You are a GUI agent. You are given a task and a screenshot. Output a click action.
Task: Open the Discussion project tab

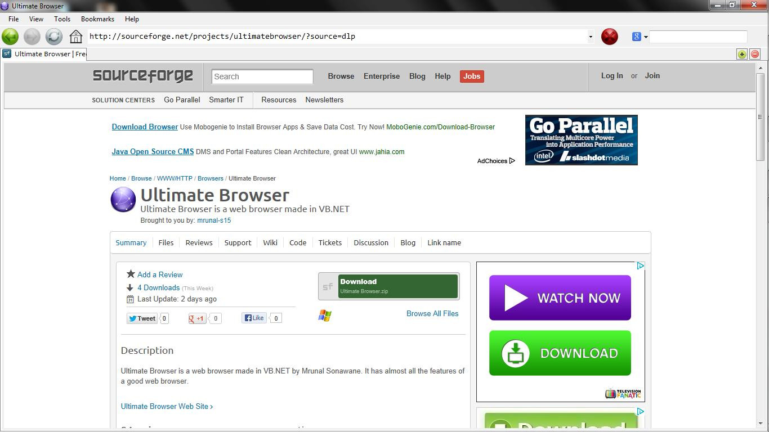[x=371, y=242]
